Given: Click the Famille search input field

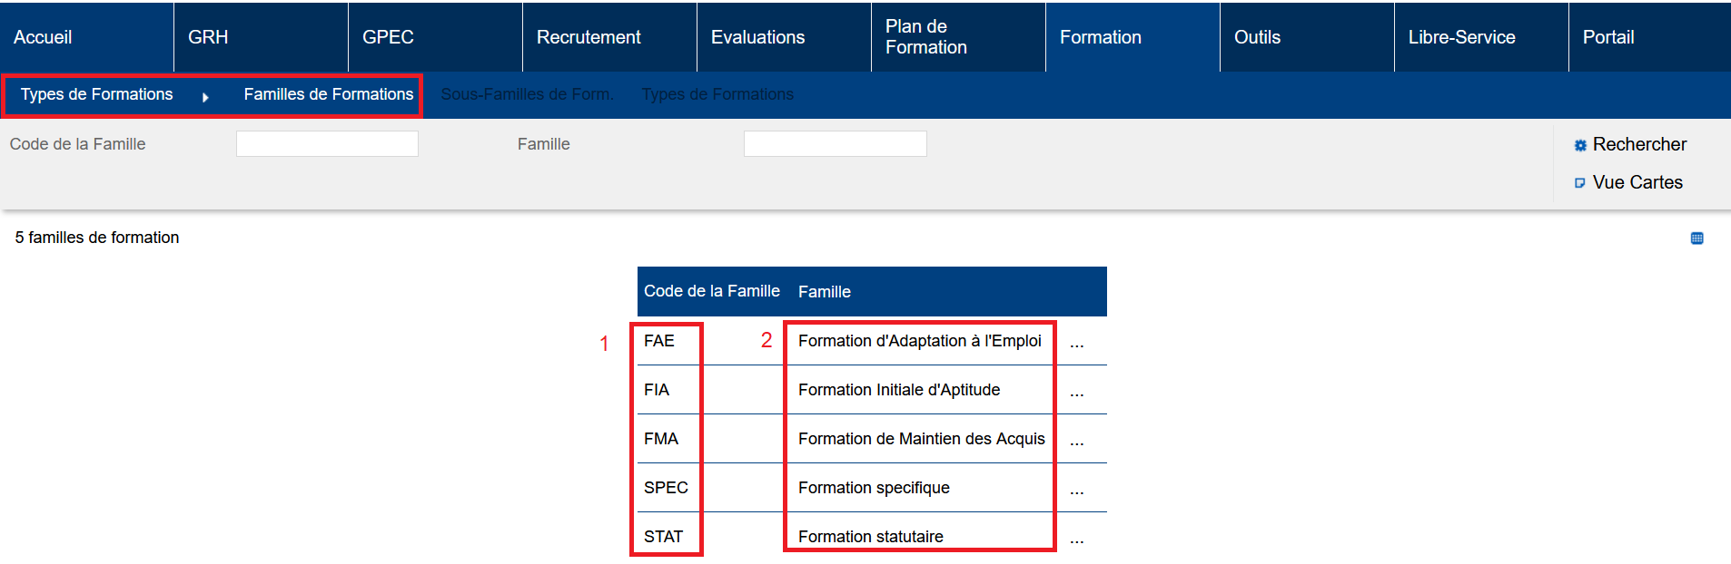Looking at the screenshot, I should (835, 144).
